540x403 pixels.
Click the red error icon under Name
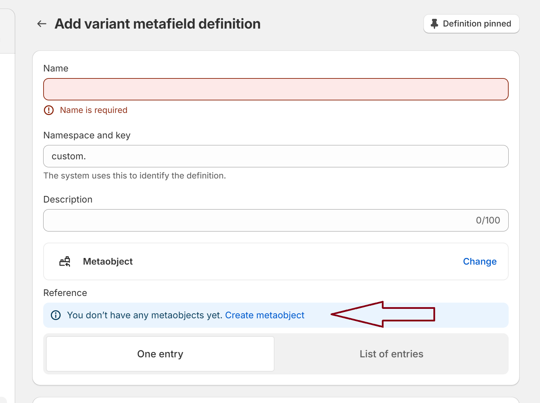click(49, 110)
